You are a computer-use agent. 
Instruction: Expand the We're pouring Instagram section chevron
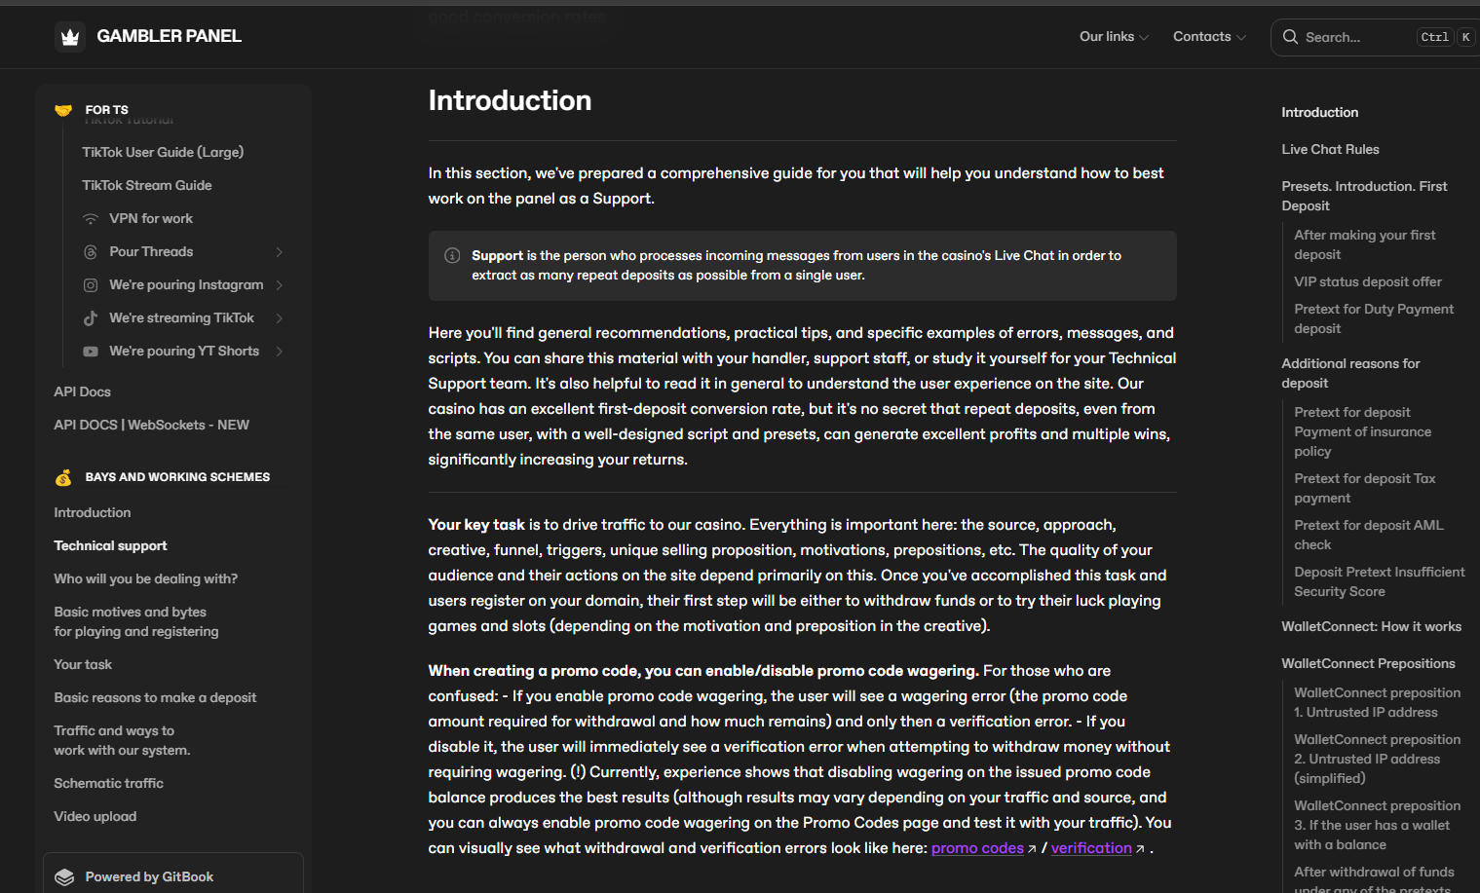281,284
